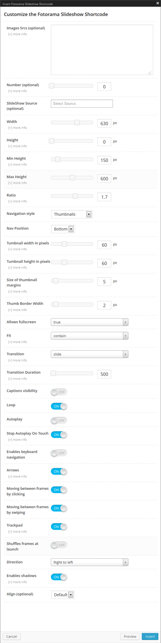Enable Shuffles frames at launch
This screenshot has width=161, height=643.
(x=59, y=545)
